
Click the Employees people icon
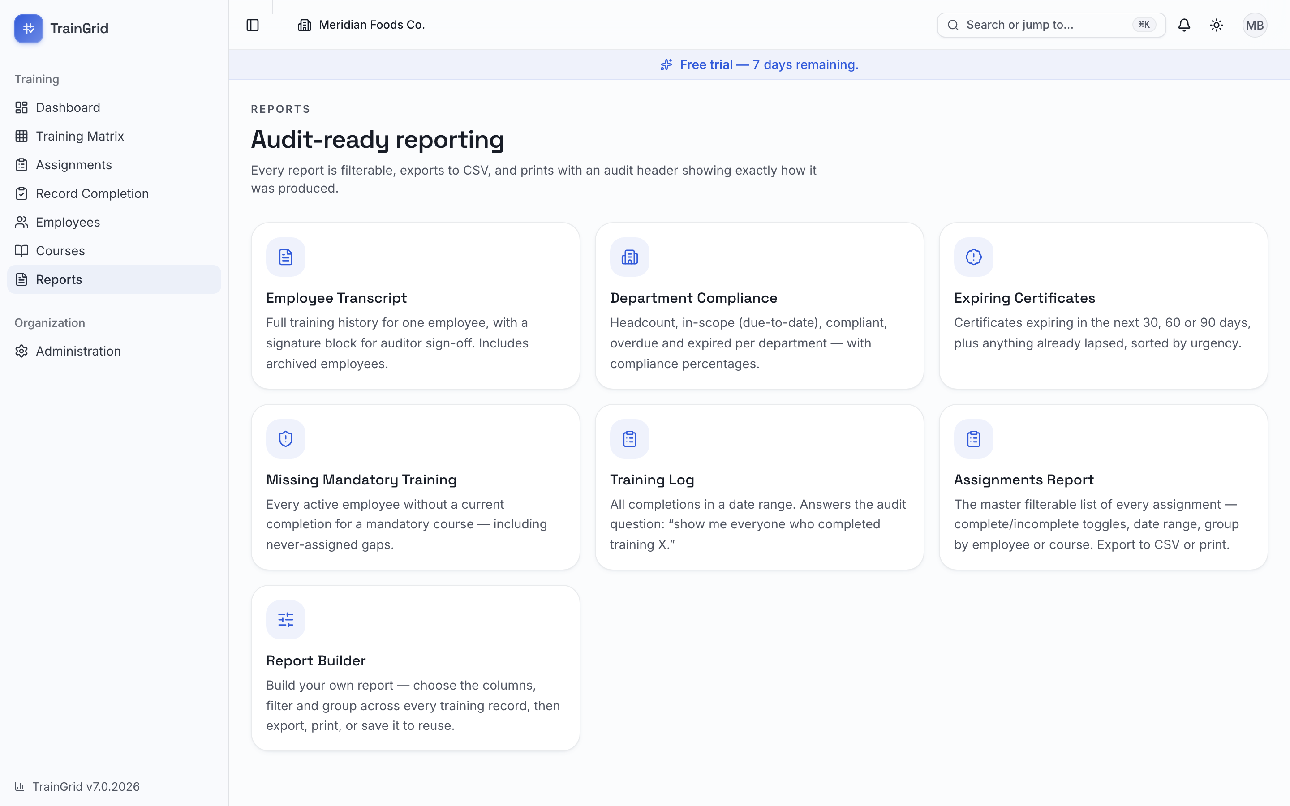pos(21,222)
